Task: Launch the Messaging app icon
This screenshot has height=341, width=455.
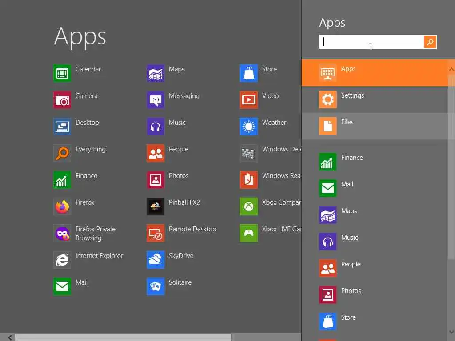Action: 156,100
